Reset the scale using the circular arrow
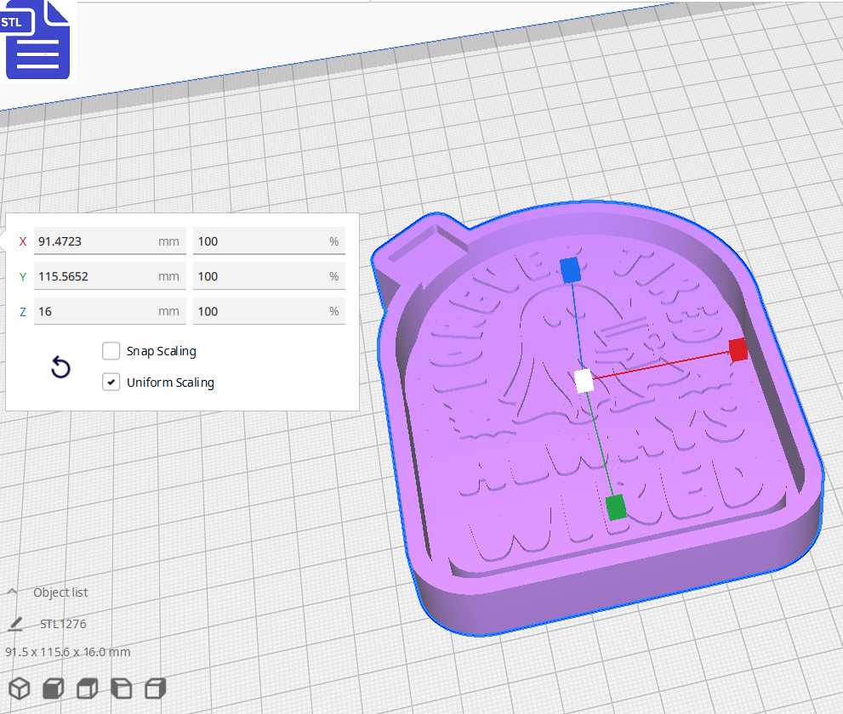The width and height of the screenshot is (843, 714). 60,367
